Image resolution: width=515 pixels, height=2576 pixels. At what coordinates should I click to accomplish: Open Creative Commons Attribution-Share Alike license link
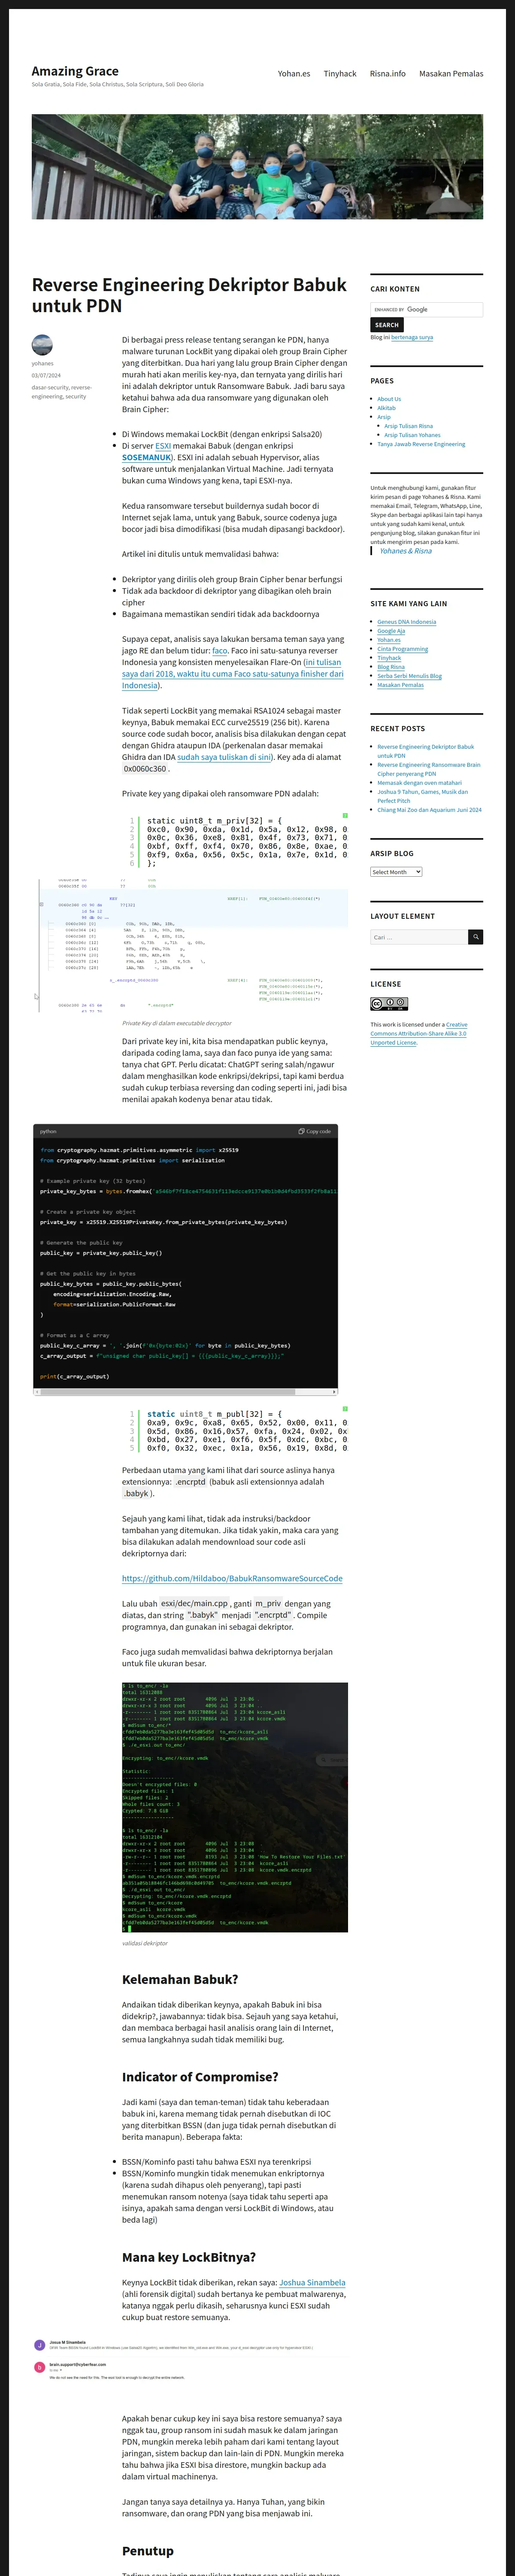tap(418, 1034)
